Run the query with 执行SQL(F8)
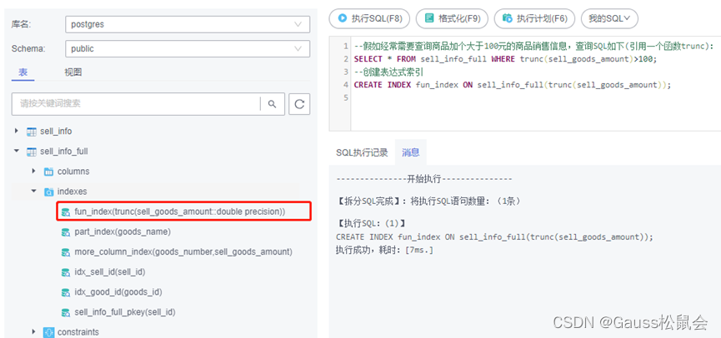The height and width of the screenshot is (338, 721). click(370, 18)
